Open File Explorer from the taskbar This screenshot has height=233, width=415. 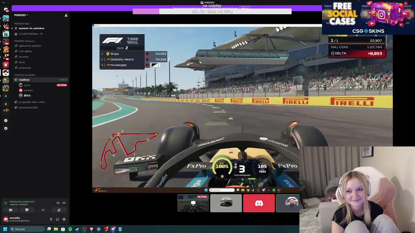(56, 229)
